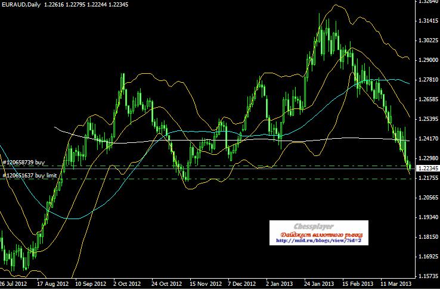Viewport: 440px width, 290px height.
Task: Click the 15 Feb 2013 date on time axis
Action: click(x=358, y=285)
